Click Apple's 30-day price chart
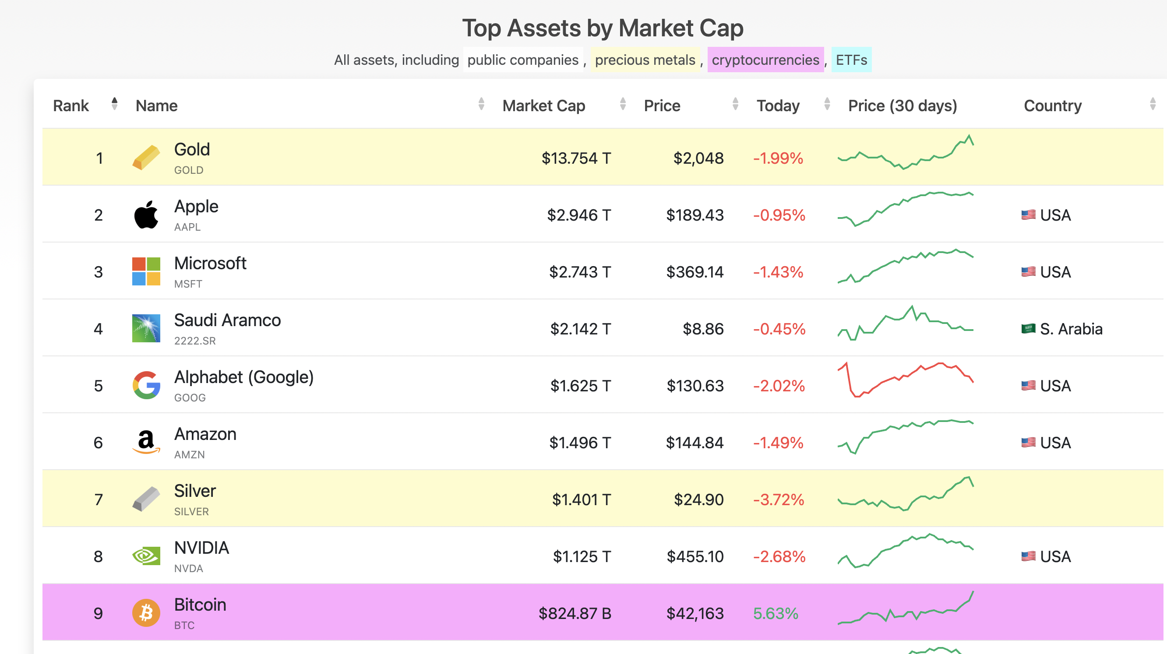1167x654 pixels. [x=905, y=209]
